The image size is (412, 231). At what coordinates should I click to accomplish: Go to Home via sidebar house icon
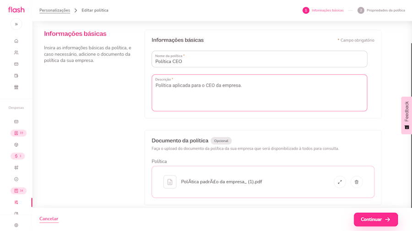(16, 41)
